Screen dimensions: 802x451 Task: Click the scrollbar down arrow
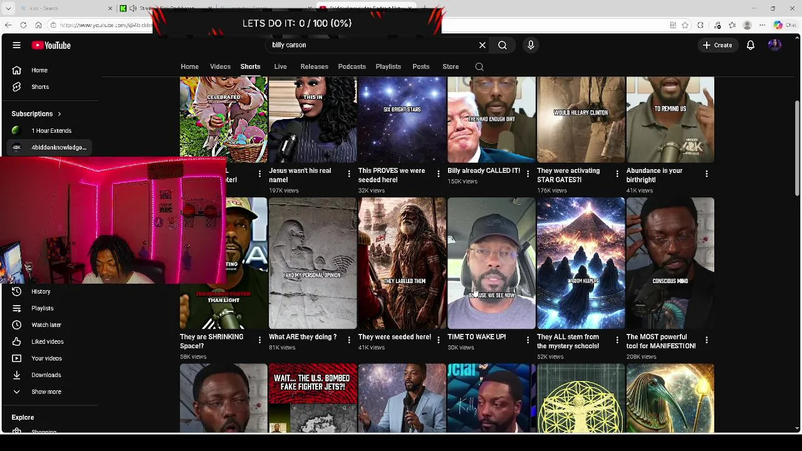click(797, 428)
